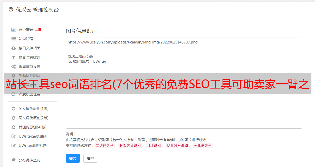Click the bar chart icon for 账户管理

tap(14, 30)
